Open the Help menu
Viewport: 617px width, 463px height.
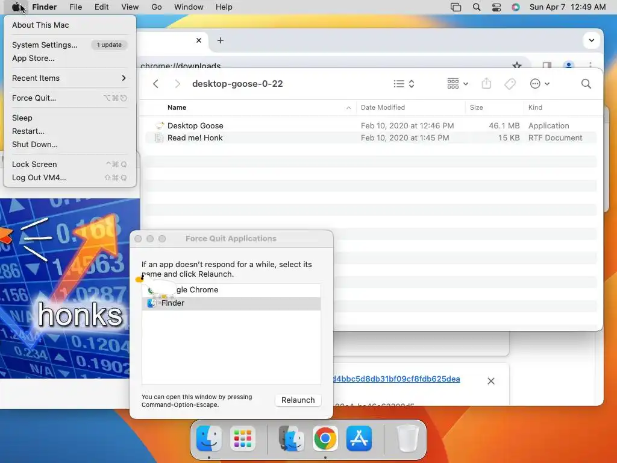[x=224, y=7]
